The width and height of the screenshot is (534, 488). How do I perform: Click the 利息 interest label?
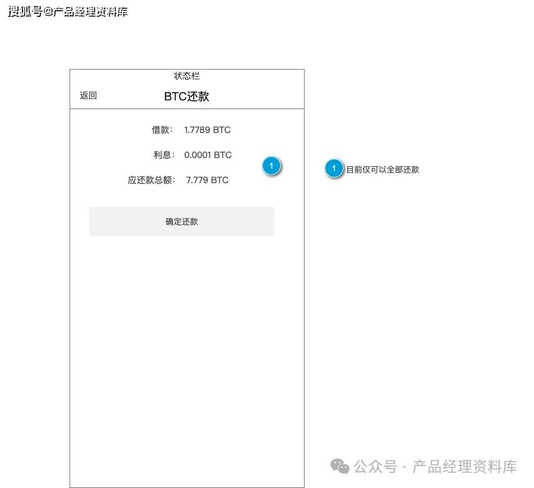pyautogui.click(x=164, y=155)
